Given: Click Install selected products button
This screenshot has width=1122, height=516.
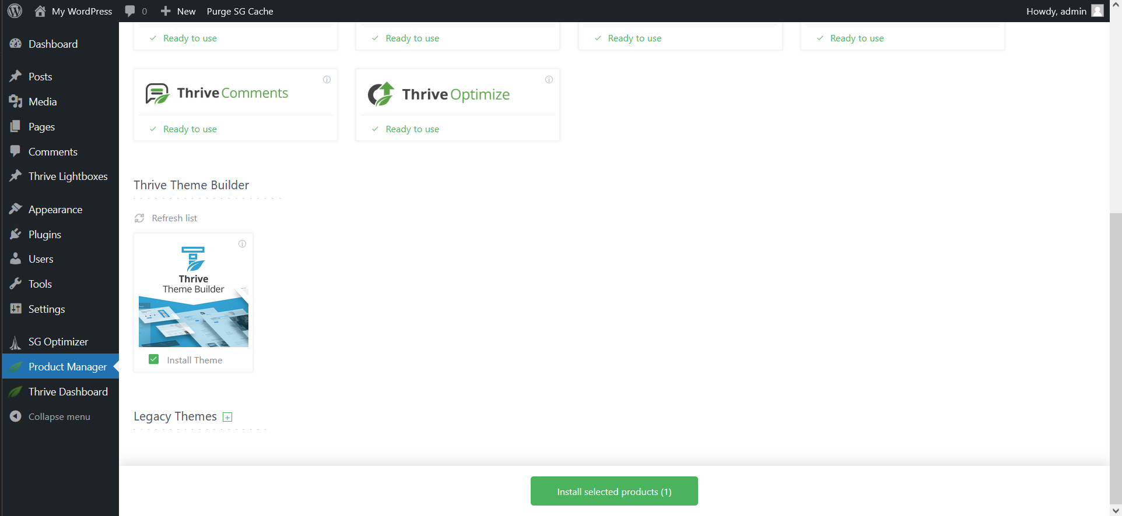Looking at the screenshot, I should click(614, 491).
